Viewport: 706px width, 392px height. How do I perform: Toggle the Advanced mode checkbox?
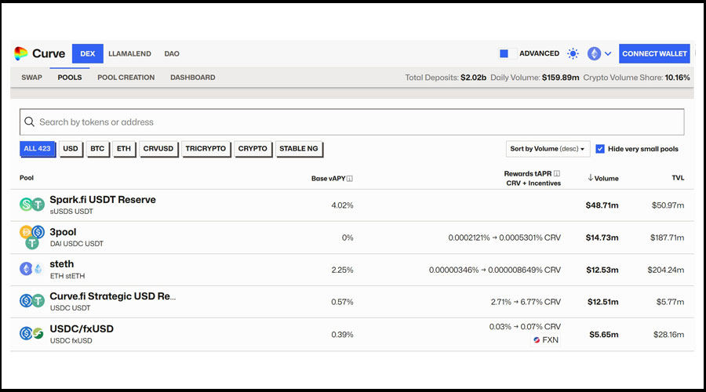pyautogui.click(x=504, y=53)
